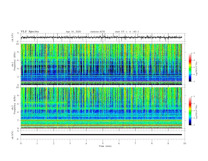
Task: Select the date text "Apr. 16, 2020"
Action: (x=73, y=32)
